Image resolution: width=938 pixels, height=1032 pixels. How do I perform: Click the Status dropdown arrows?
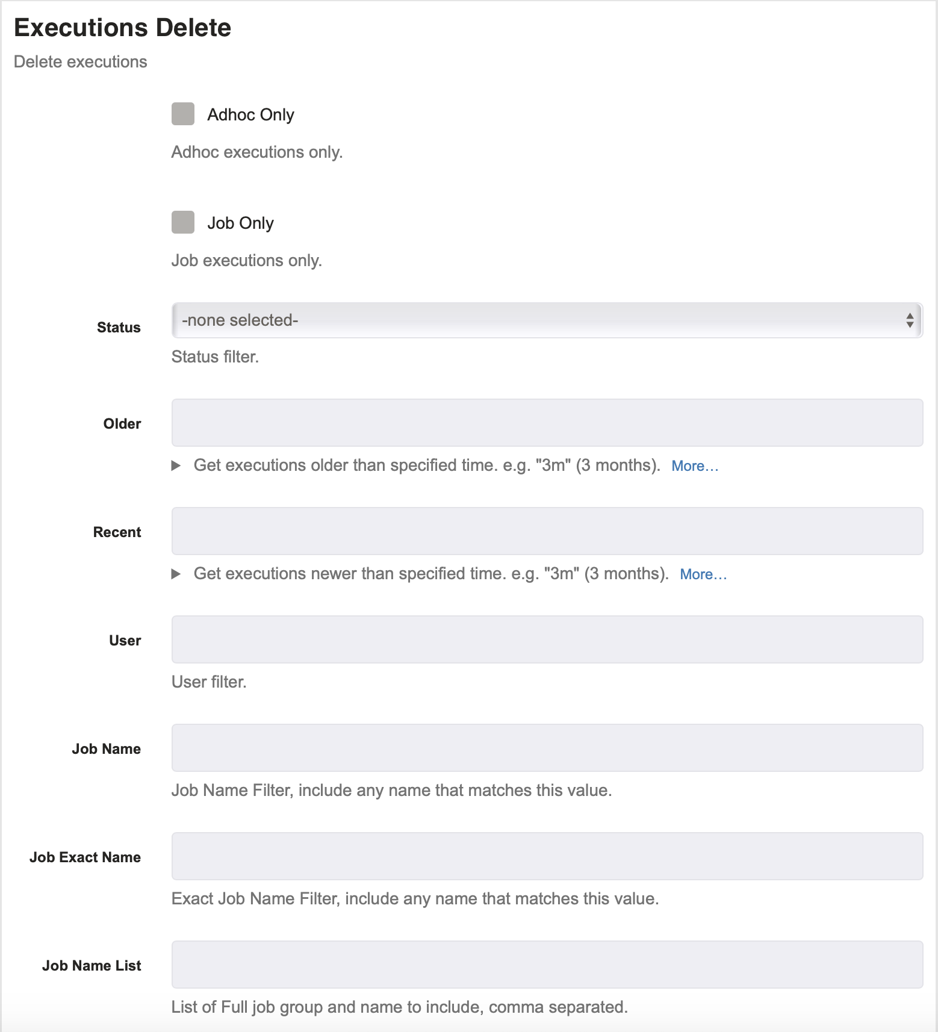pyautogui.click(x=910, y=320)
